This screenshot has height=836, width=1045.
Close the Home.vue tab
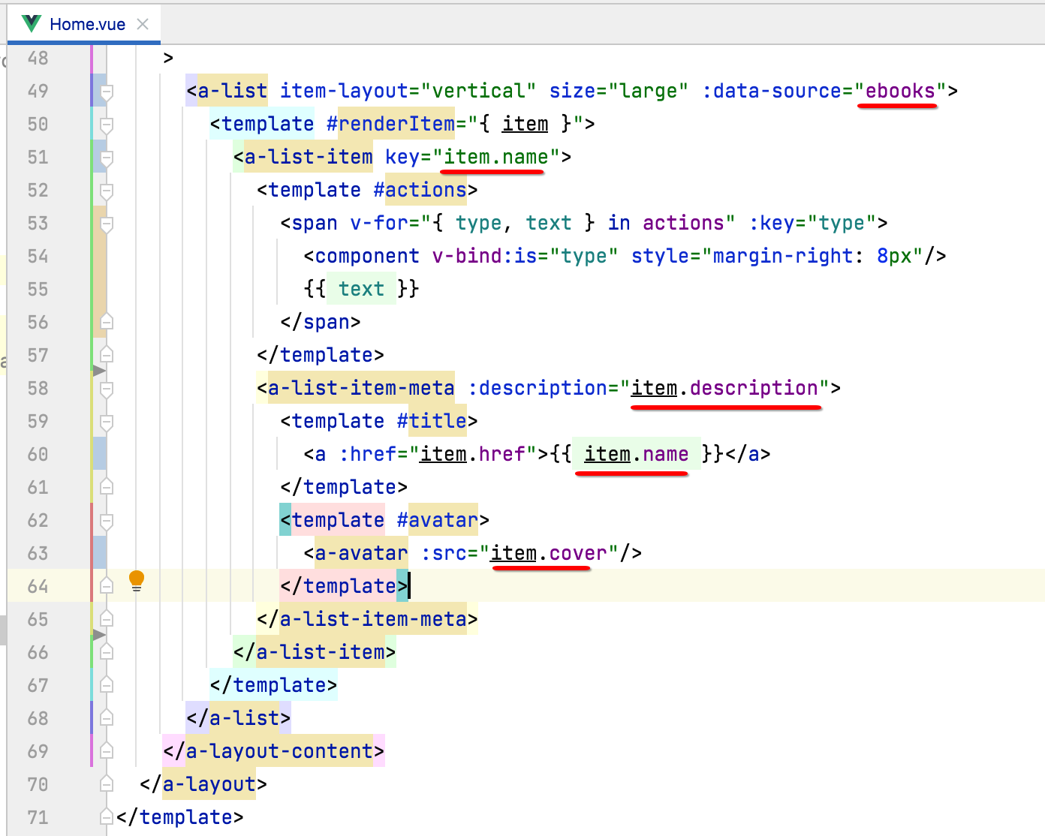(x=143, y=24)
